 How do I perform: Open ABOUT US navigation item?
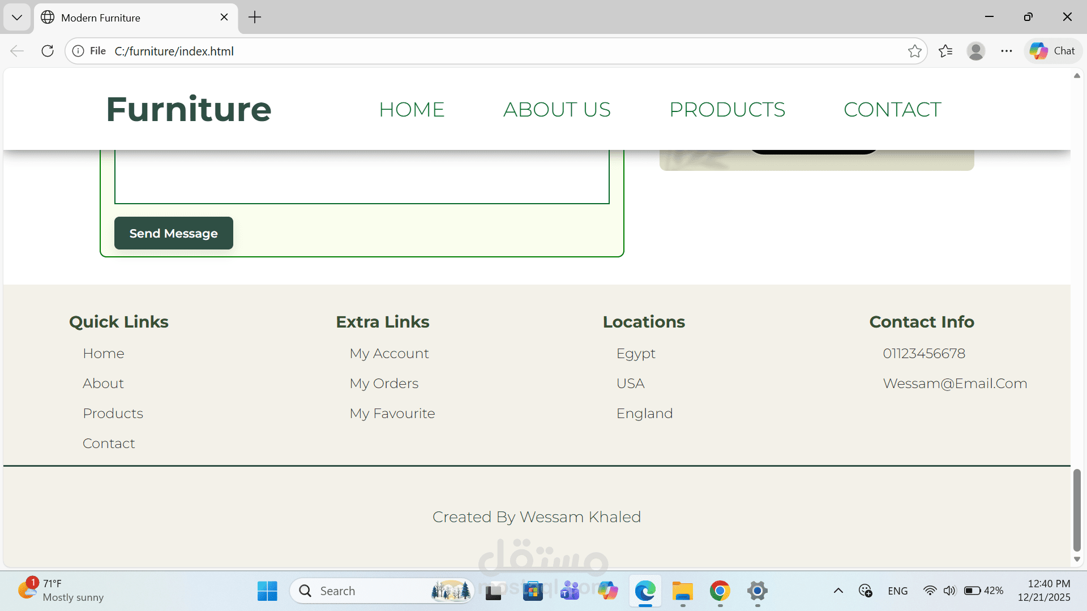(x=557, y=109)
